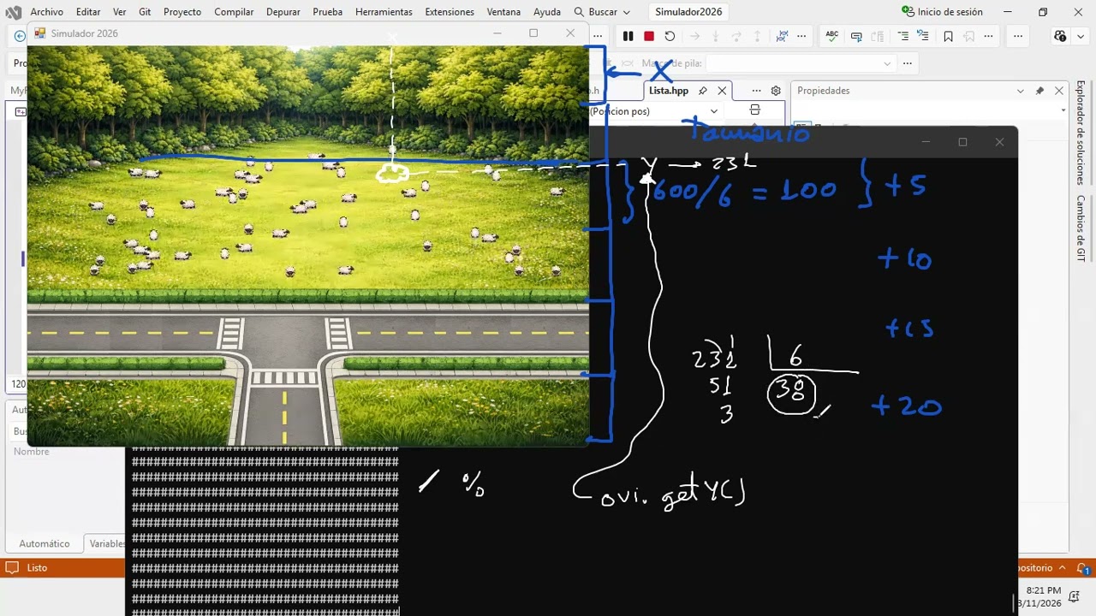1096x616 pixels.
Task: Click Inicio de sesión to sign in
Action: coord(942,12)
